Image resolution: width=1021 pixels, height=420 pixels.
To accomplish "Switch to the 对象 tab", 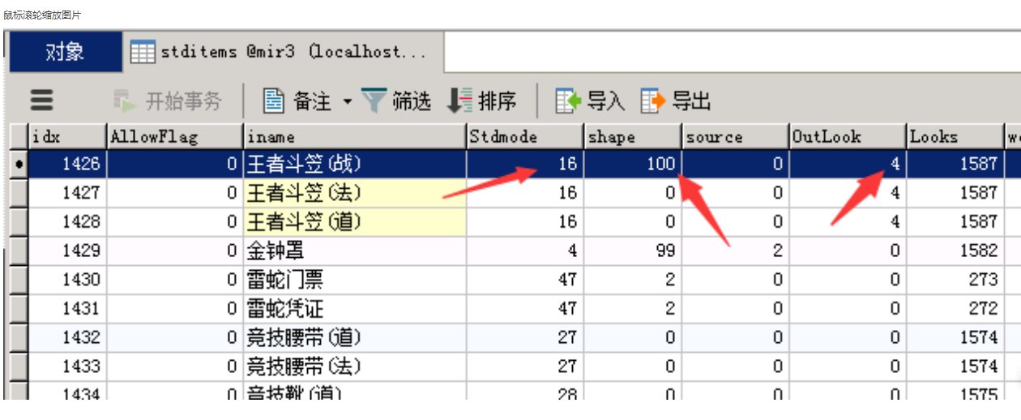I will (x=65, y=52).
